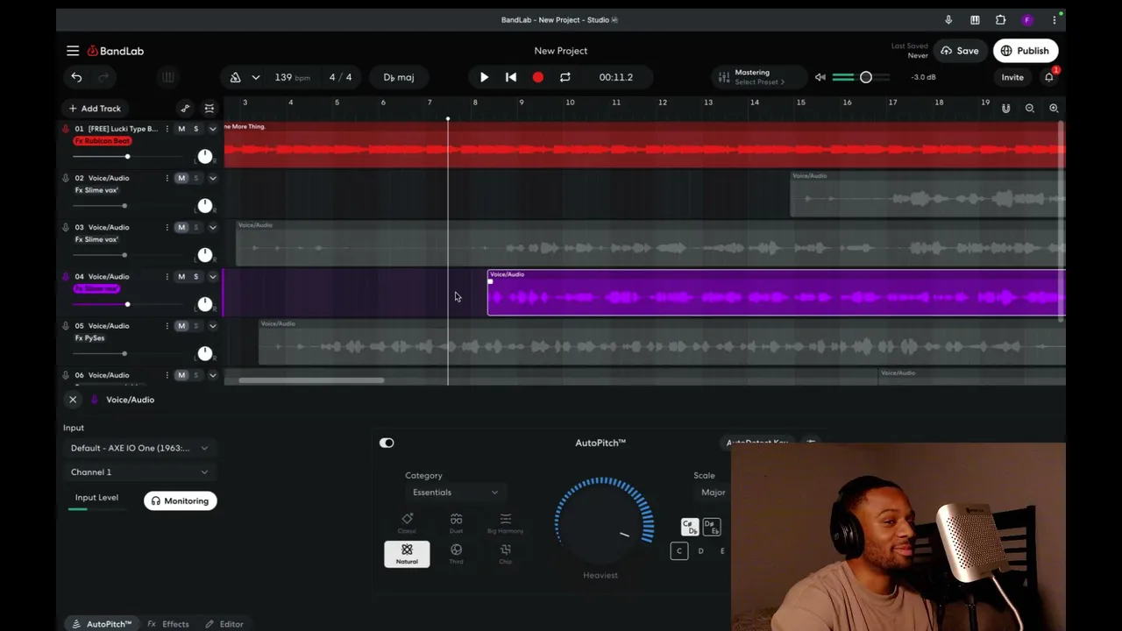The image size is (1122, 631).
Task: Click track 04 volume slider handle
Action: [x=127, y=304]
